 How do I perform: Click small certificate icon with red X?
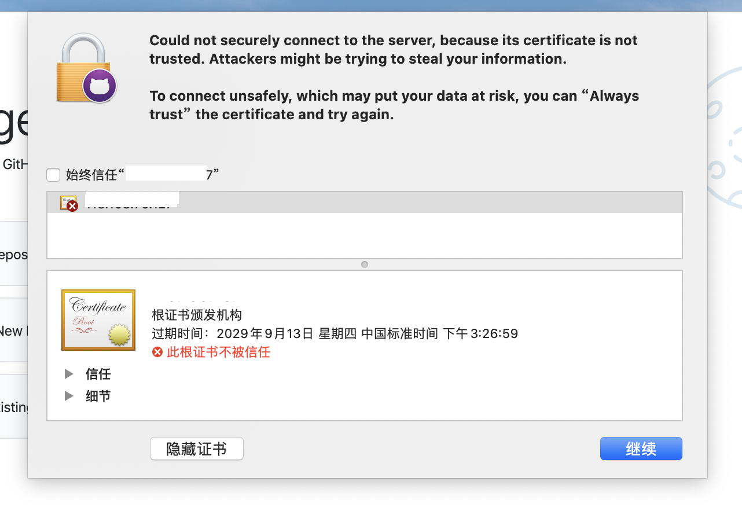(68, 203)
